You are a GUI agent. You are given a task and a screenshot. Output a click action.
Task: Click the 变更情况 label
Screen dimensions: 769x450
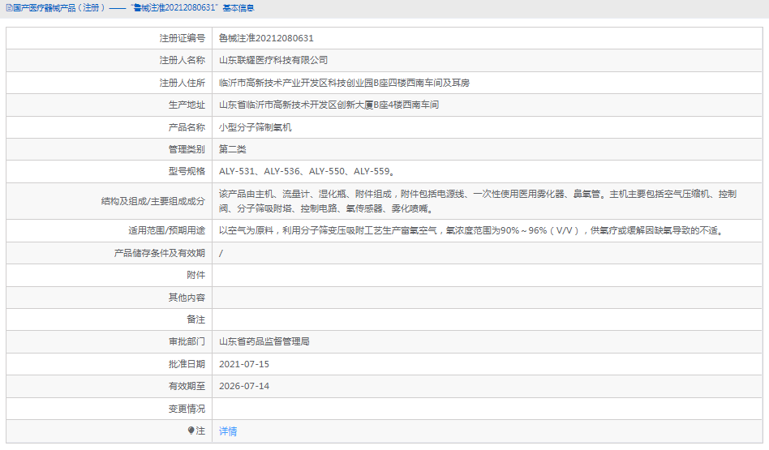(x=187, y=409)
